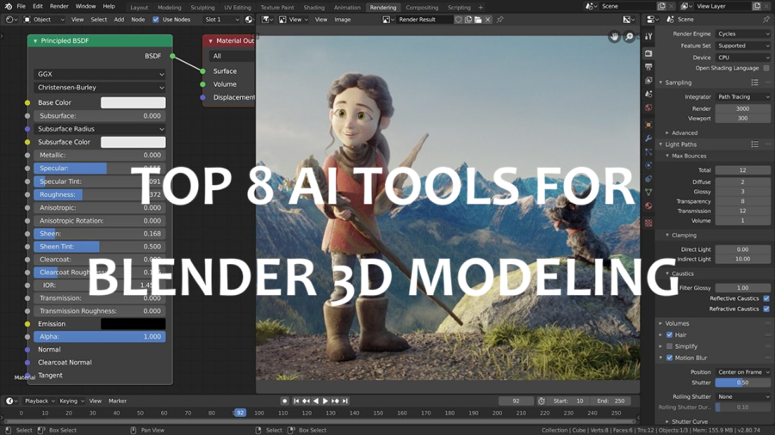
Task: Open the View Layer properties icon
Action: click(648, 80)
